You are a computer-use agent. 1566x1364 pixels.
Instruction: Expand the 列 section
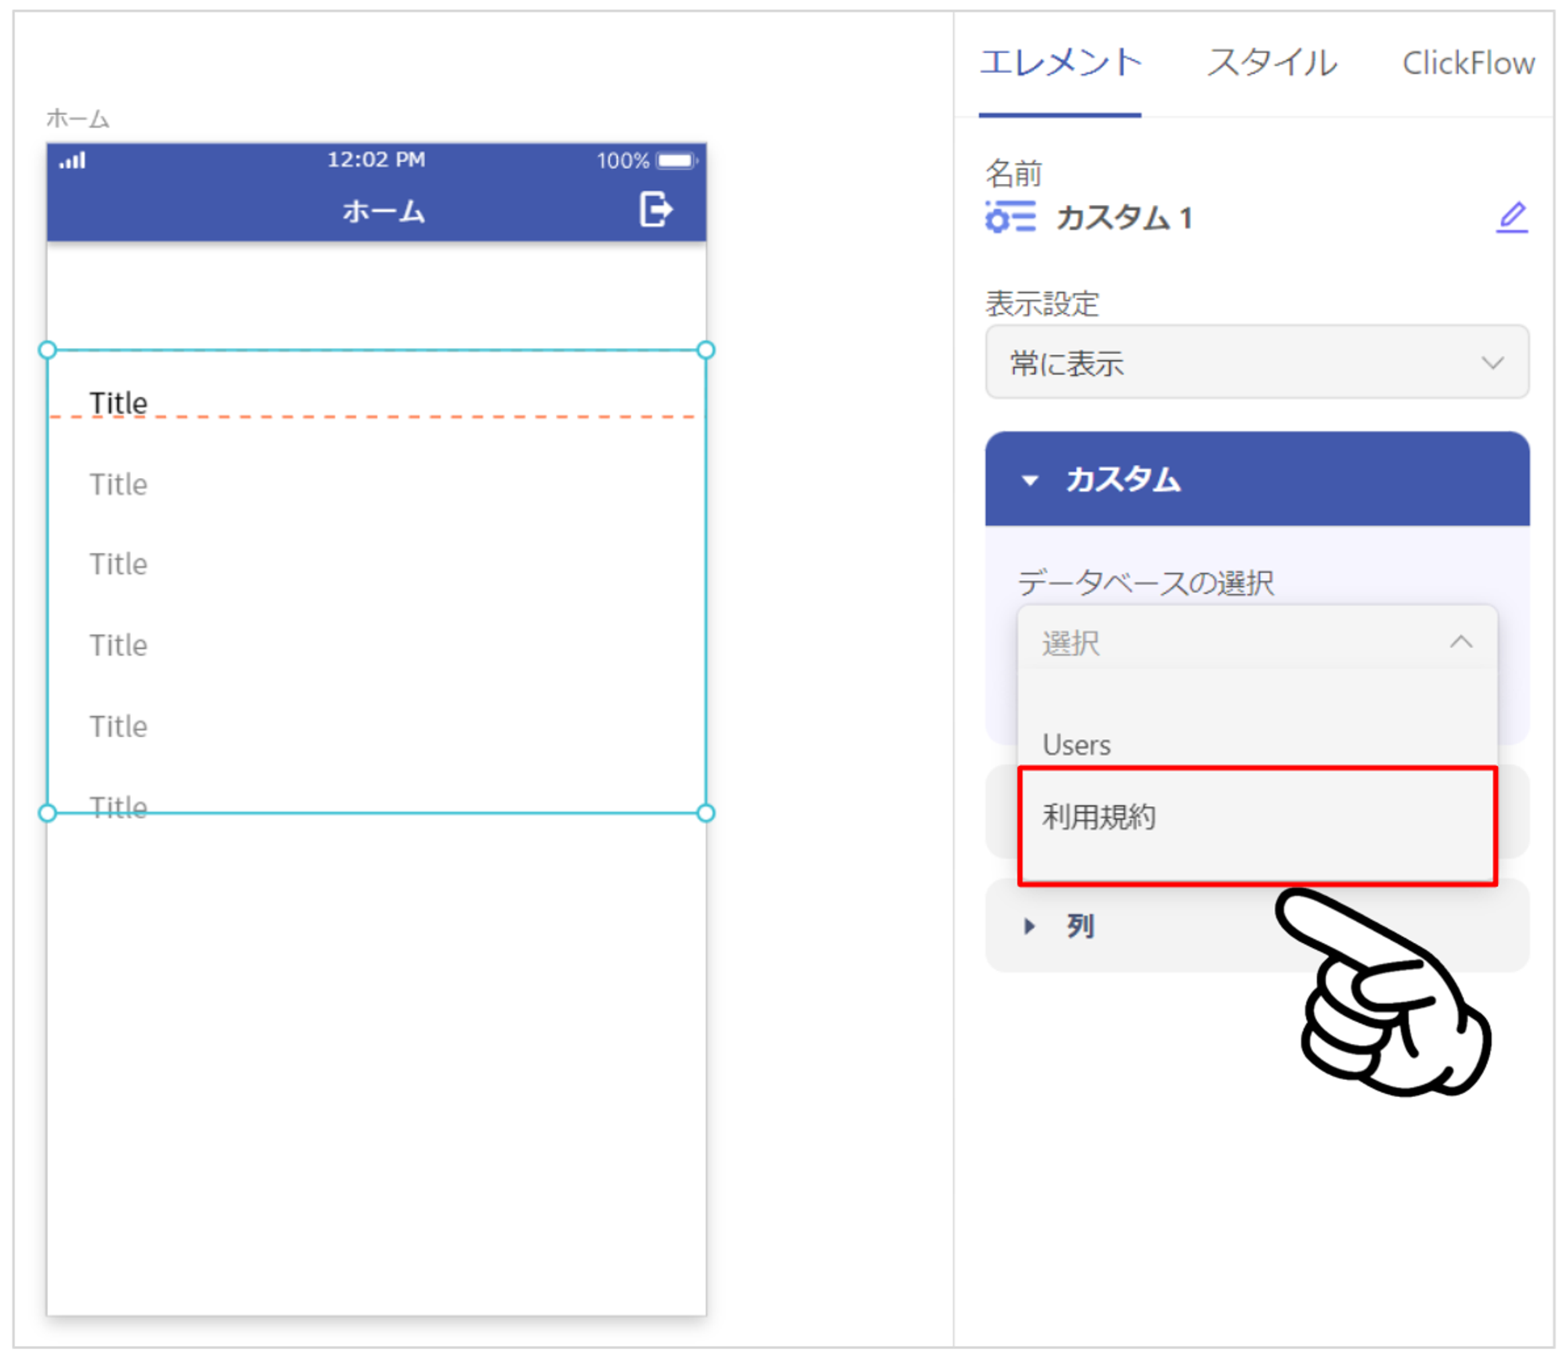(1257, 926)
